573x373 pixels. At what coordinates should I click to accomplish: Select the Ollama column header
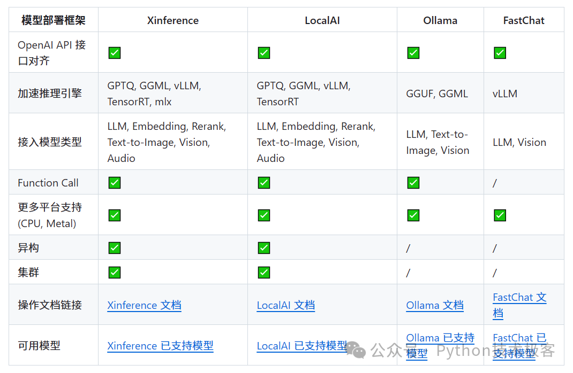click(x=440, y=20)
